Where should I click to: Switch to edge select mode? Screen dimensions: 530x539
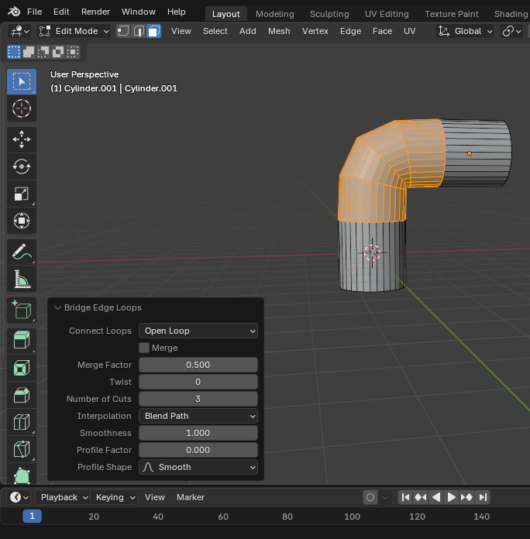[x=139, y=31]
